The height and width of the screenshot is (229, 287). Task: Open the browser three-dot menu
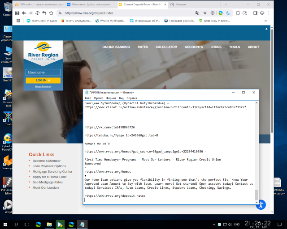[269, 13]
